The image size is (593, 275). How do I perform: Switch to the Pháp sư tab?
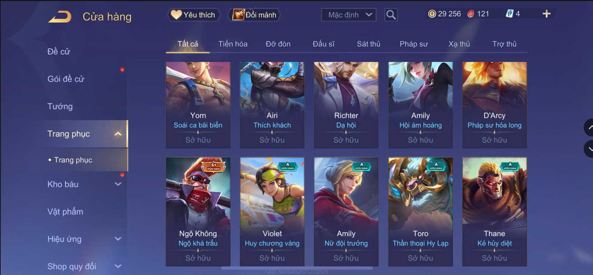(413, 44)
